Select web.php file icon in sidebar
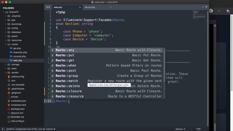This screenshot has height=131, width=233. tap(11, 60)
